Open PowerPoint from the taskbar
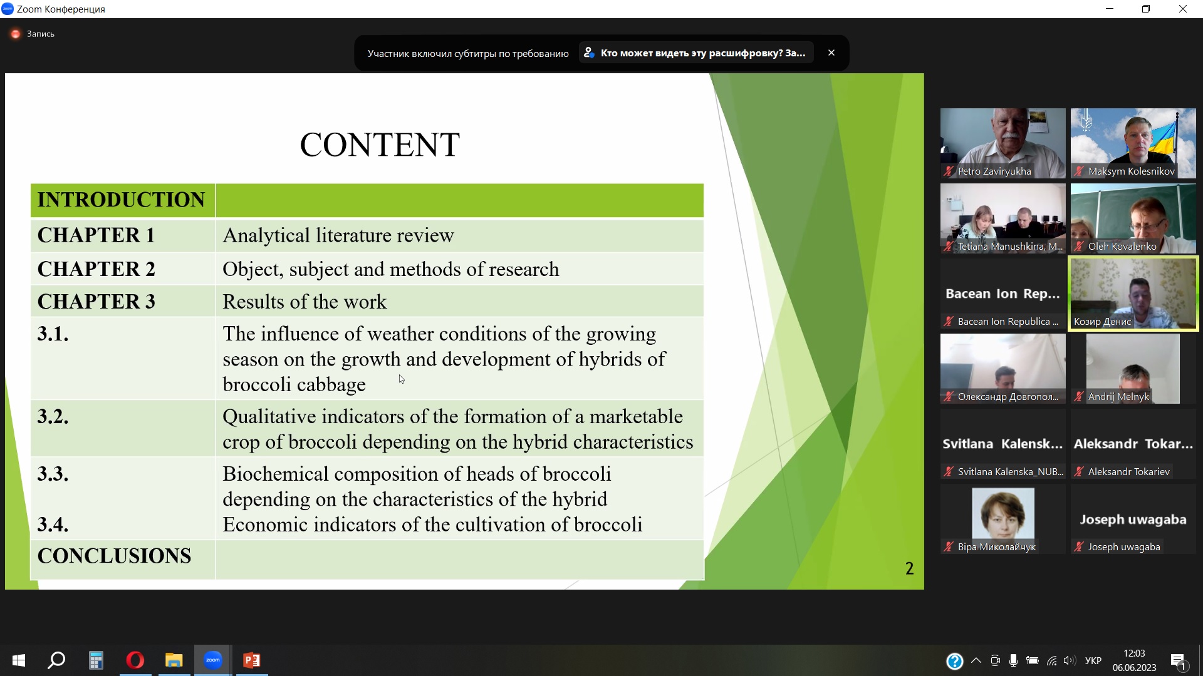The height and width of the screenshot is (676, 1203). [252, 660]
